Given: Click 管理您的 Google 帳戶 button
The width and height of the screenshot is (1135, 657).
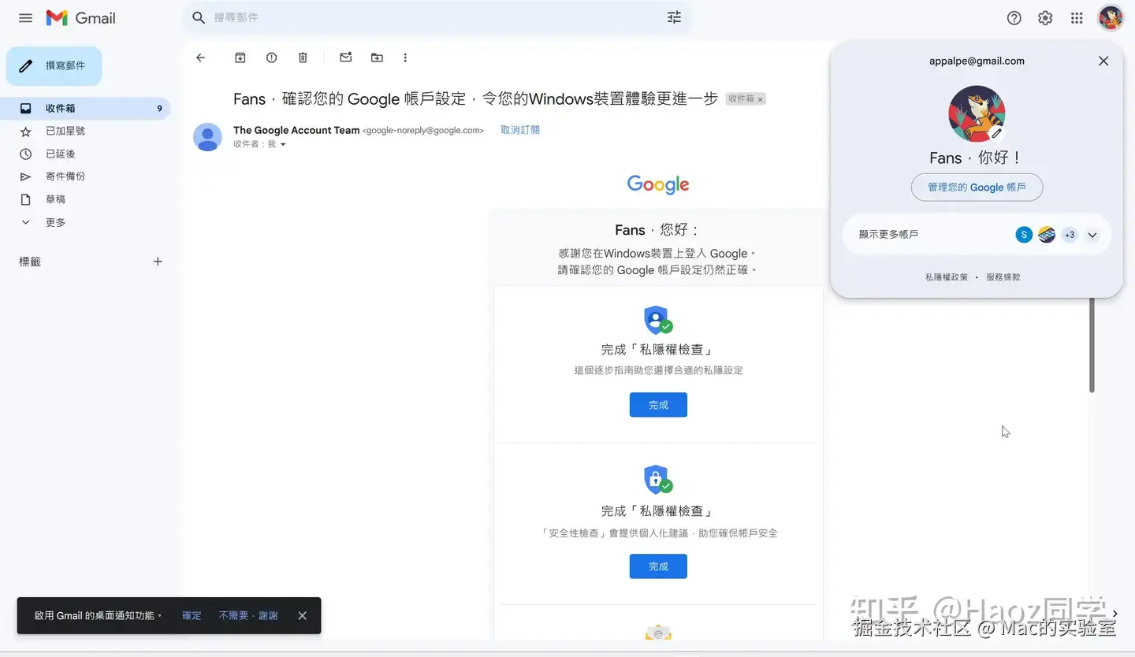Looking at the screenshot, I should coord(977,187).
